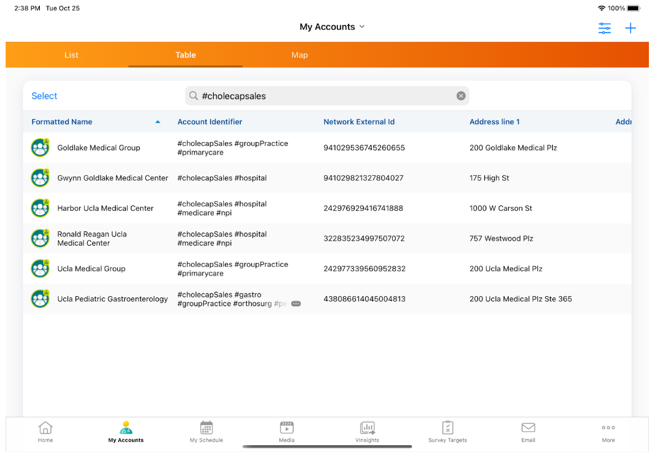
Task: Open the VInsights icon
Action: tap(367, 428)
